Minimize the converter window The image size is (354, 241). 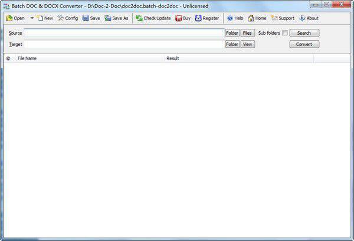(x=316, y=5)
